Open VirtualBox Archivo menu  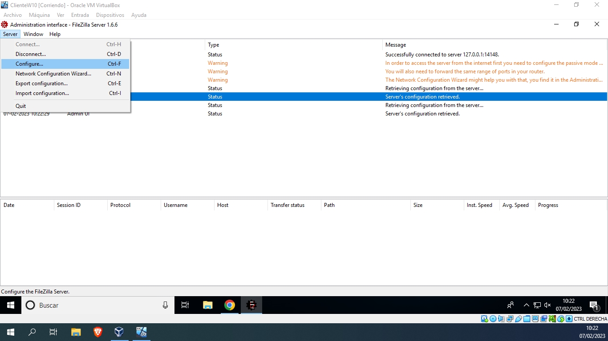coord(12,15)
